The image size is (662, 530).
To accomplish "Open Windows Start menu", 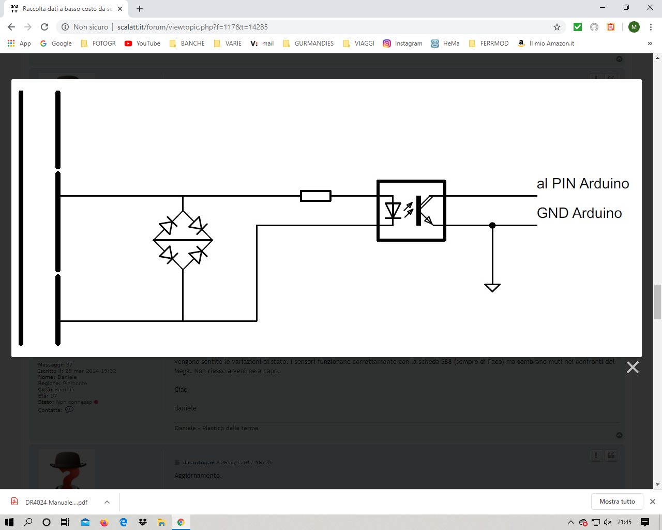I will point(9,522).
